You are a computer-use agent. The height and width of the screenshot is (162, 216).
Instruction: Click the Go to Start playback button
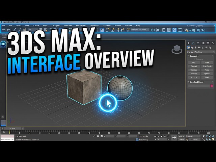pyautogui.click(x=155, y=136)
